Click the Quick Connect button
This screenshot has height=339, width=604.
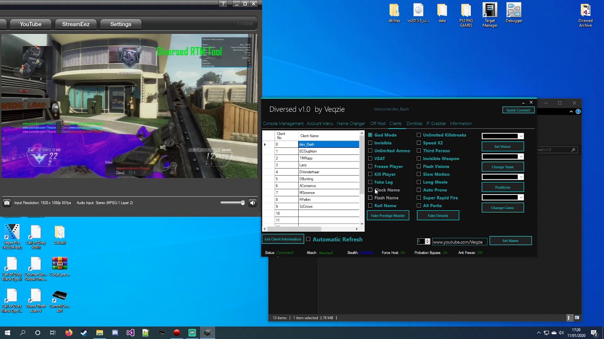518,110
